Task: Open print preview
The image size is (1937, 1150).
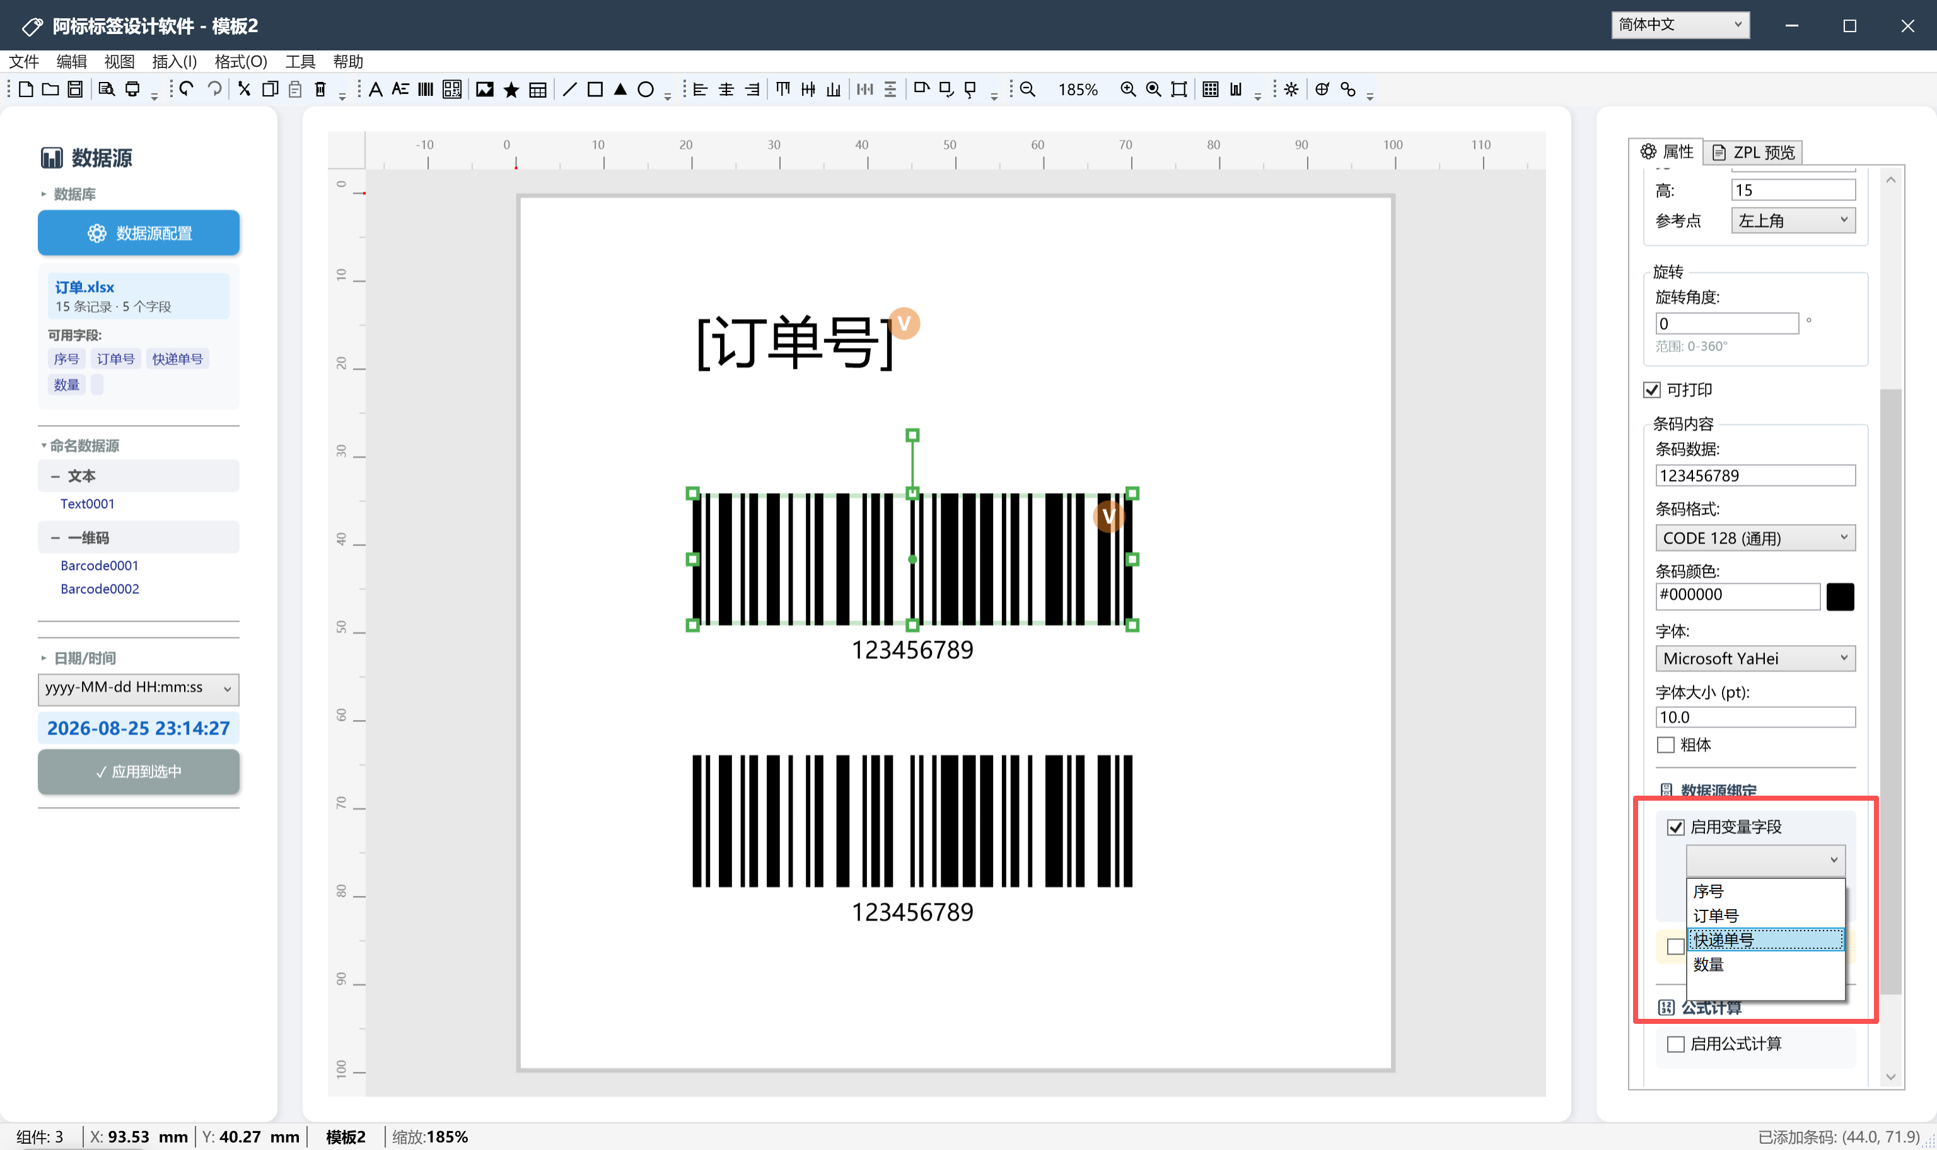Action: [107, 90]
